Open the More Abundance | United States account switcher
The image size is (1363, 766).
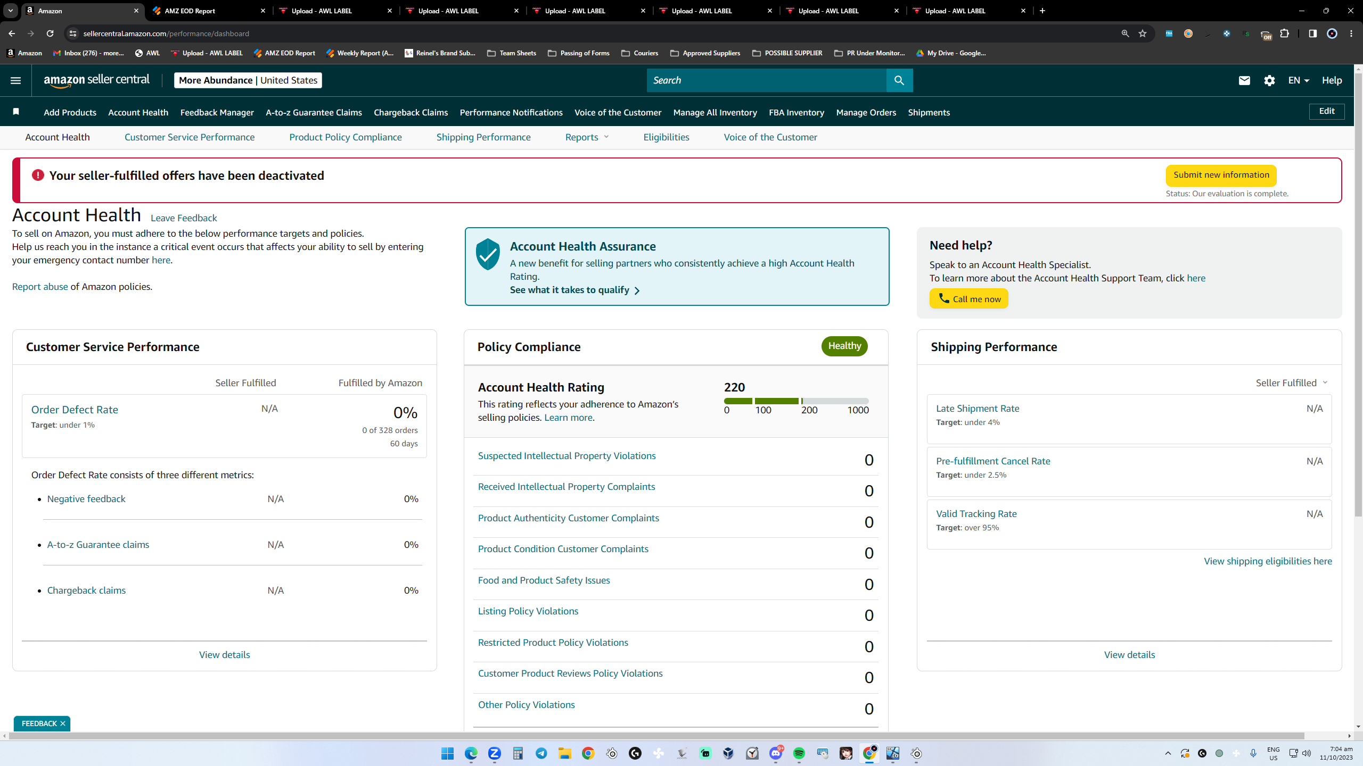click(x=248, y=80)
